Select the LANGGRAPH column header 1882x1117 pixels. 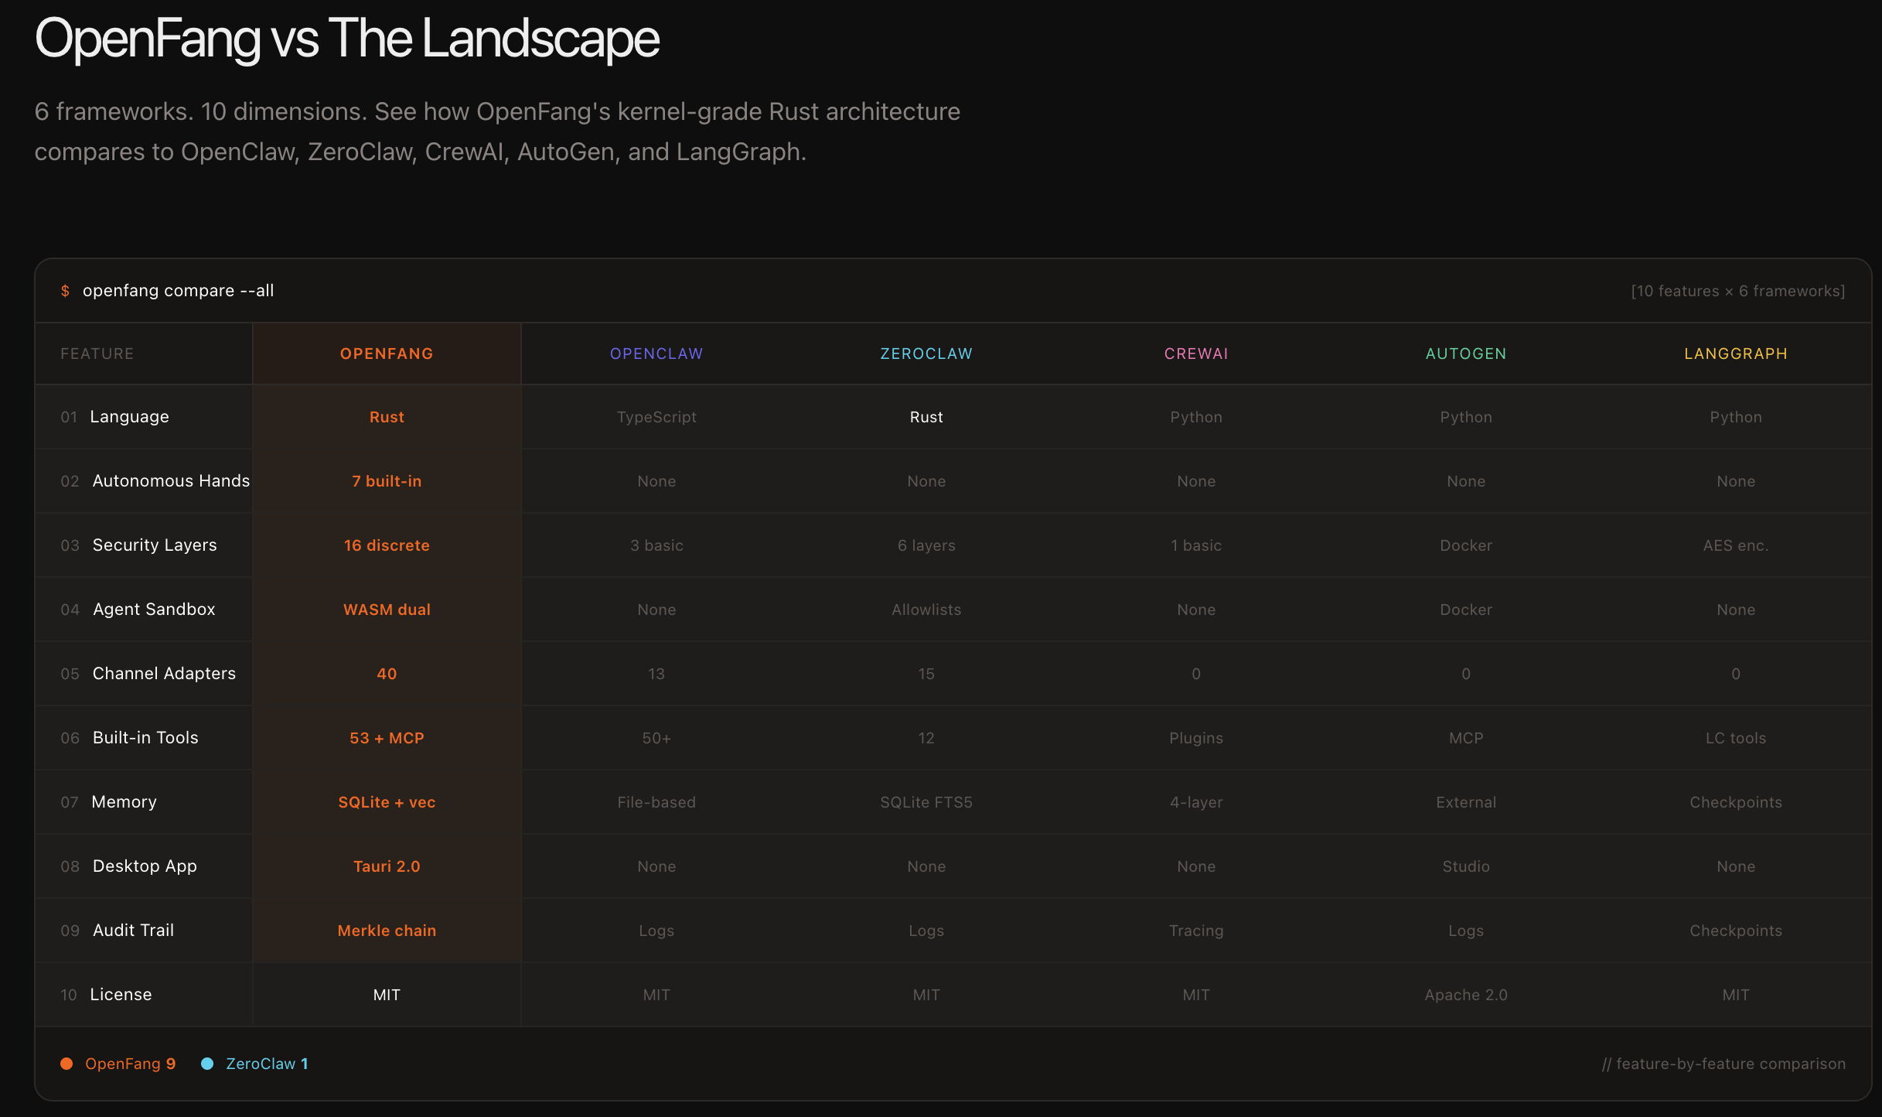click(x=1735, y=353)
